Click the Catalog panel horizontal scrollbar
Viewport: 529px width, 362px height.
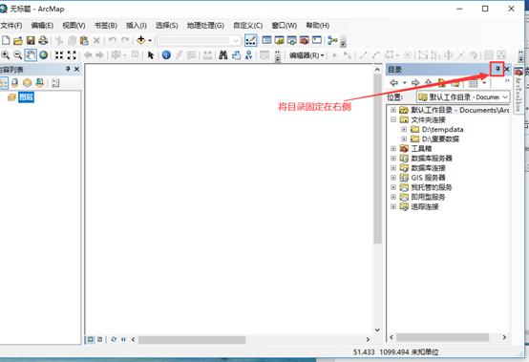(x=443, y=337)
